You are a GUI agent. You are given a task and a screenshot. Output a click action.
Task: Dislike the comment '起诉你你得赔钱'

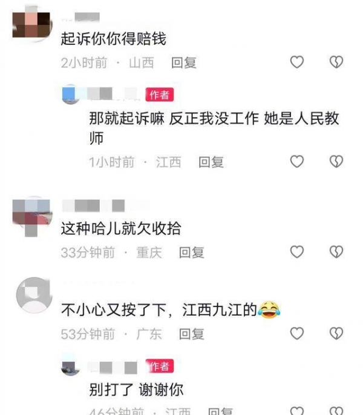coord(336,62)
